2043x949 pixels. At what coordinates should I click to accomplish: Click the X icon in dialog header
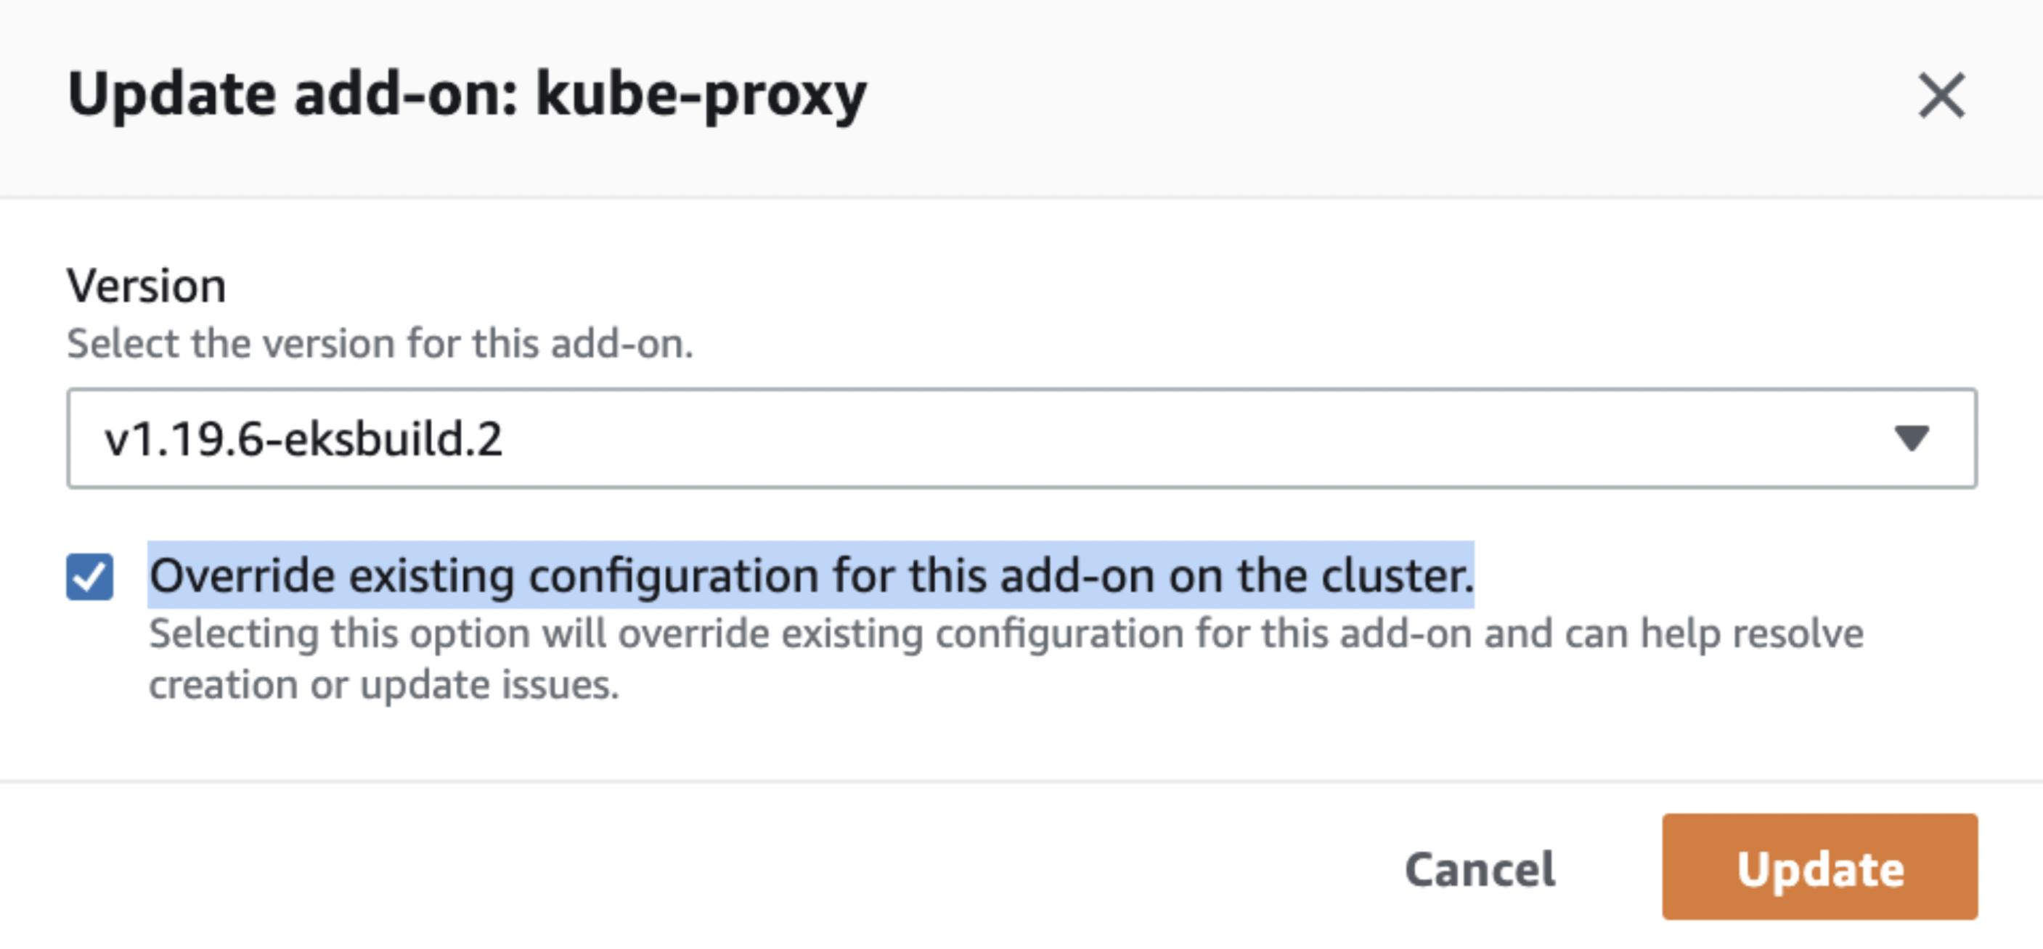1941,96
